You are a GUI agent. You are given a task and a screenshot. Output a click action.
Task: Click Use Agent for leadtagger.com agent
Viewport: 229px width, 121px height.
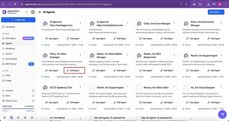pyautogui.click(x=52, y=38)
